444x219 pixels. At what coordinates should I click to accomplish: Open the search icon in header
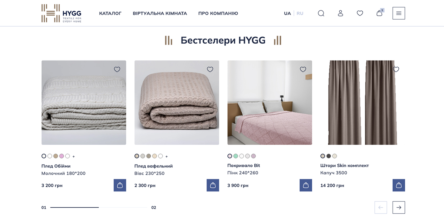tap(321, 13)
